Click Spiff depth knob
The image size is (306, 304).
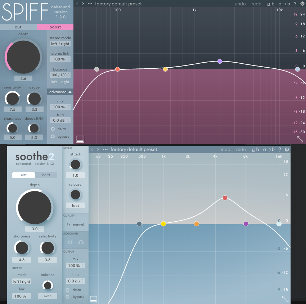click(23, 57)
